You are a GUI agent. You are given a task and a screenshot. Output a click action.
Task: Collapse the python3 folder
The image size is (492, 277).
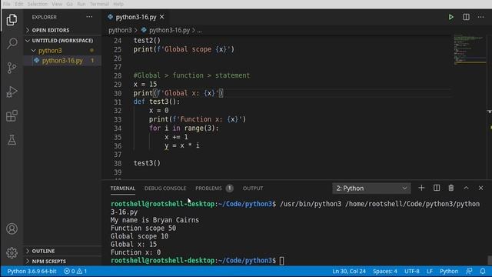coord(62,51)
